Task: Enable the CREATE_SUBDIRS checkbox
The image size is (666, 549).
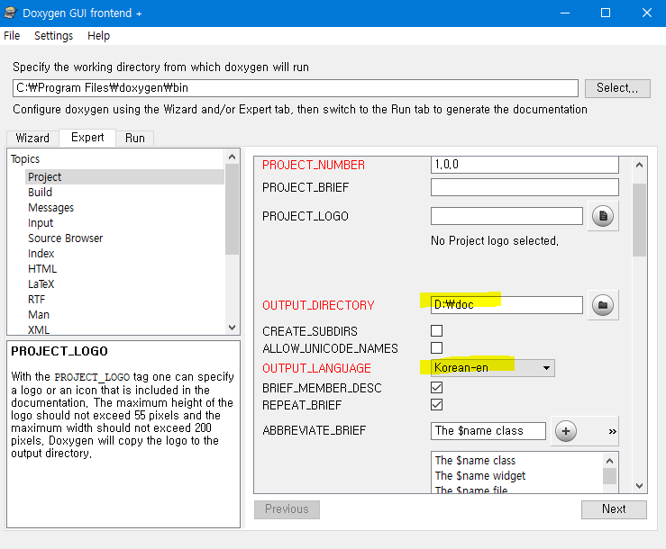Action: coord(436,330)
